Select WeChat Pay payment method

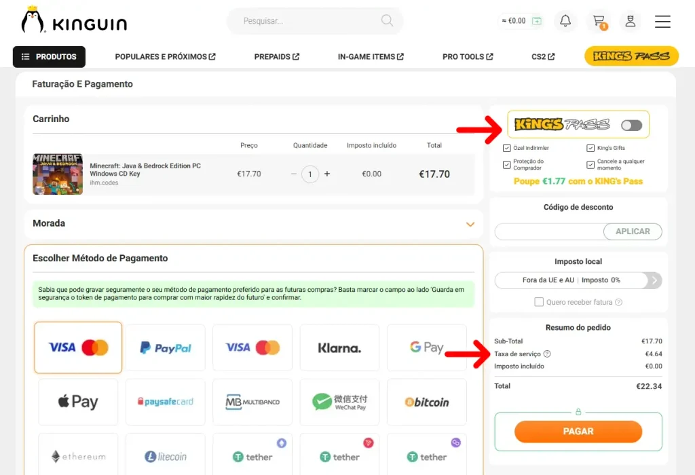pos(339,402)
